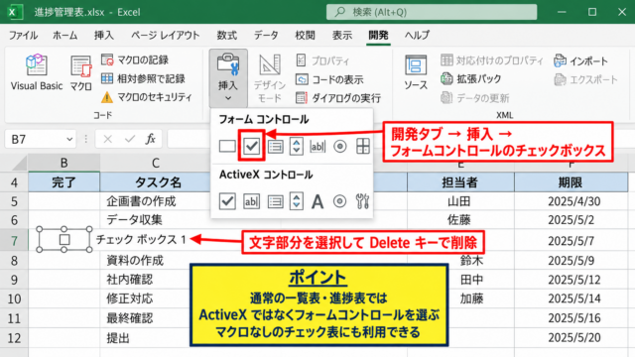Click the formula bar enter (check) button

pos(130,139)
